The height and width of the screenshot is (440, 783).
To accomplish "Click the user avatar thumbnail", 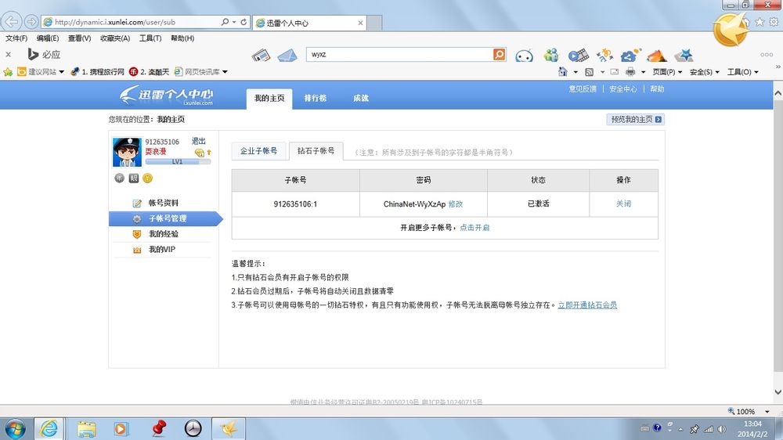I will [x=127, y=152].
